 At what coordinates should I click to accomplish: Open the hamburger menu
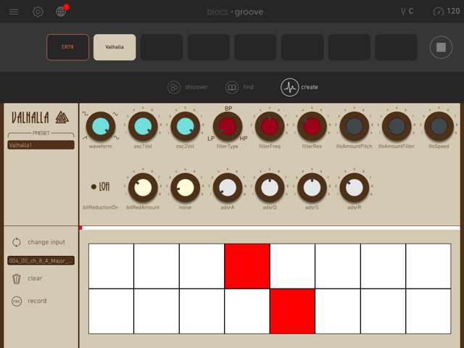point(15,12)
